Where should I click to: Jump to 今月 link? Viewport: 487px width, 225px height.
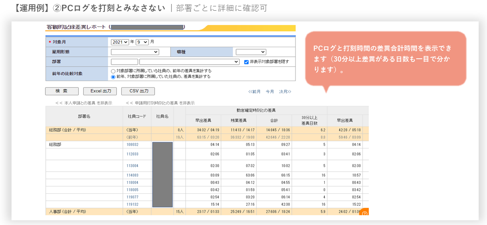(270, 92)
